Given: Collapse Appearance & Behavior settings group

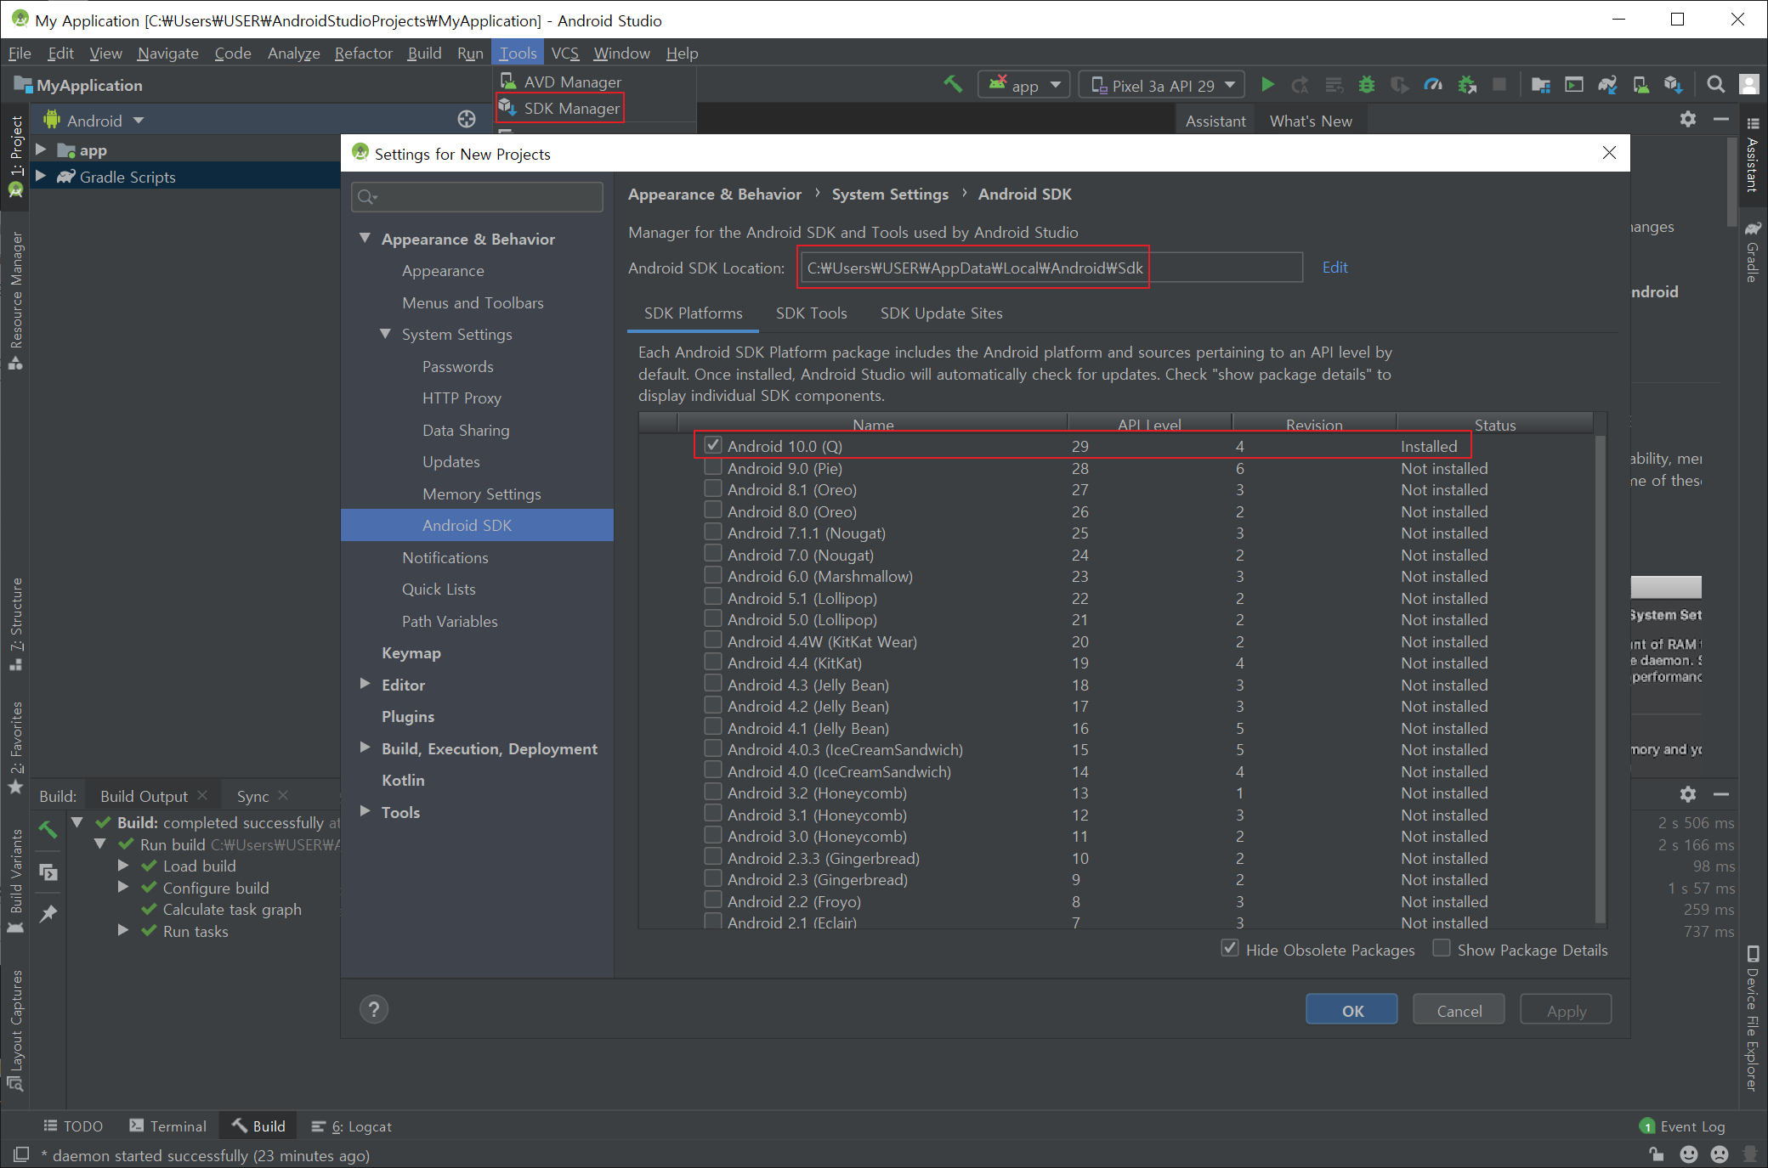Looking at the screenshot, I should (365, 239).
